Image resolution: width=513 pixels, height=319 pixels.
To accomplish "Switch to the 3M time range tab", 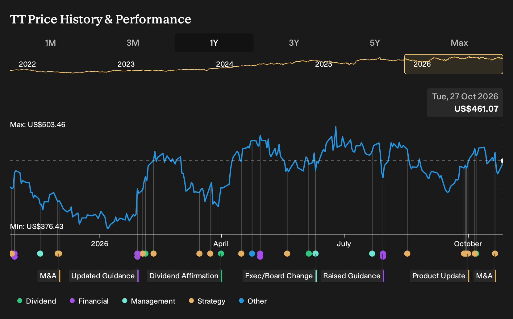I will [133, 43].
